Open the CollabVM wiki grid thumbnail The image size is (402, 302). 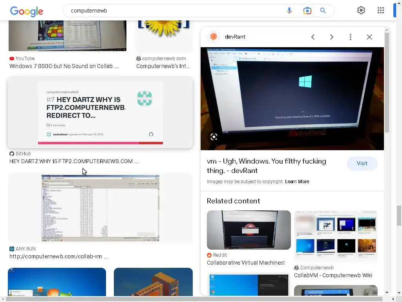336,236
